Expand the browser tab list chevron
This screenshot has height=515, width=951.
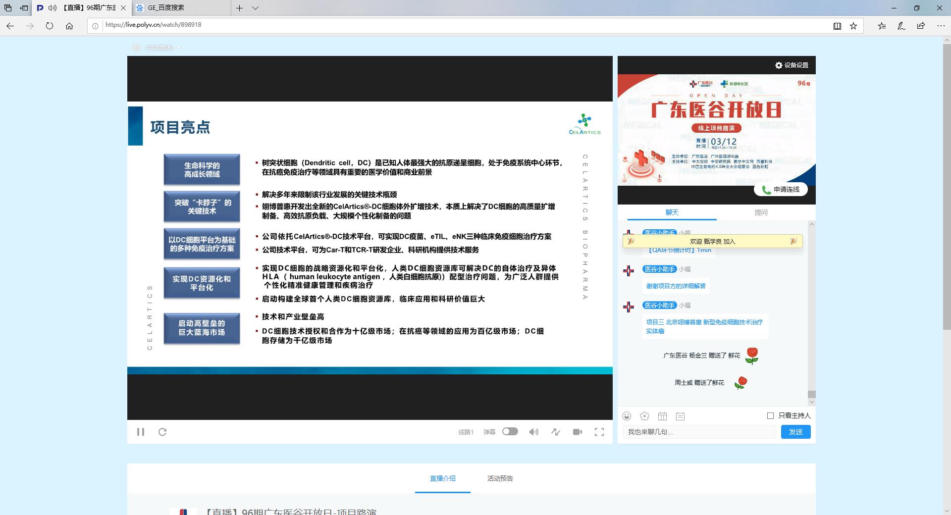(255, 8)
